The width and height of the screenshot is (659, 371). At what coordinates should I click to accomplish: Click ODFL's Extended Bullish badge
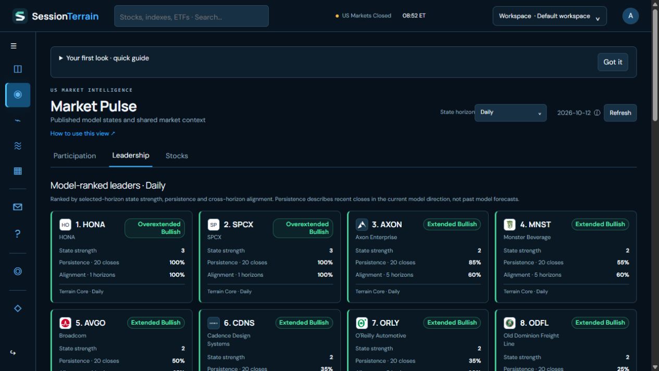600,323
